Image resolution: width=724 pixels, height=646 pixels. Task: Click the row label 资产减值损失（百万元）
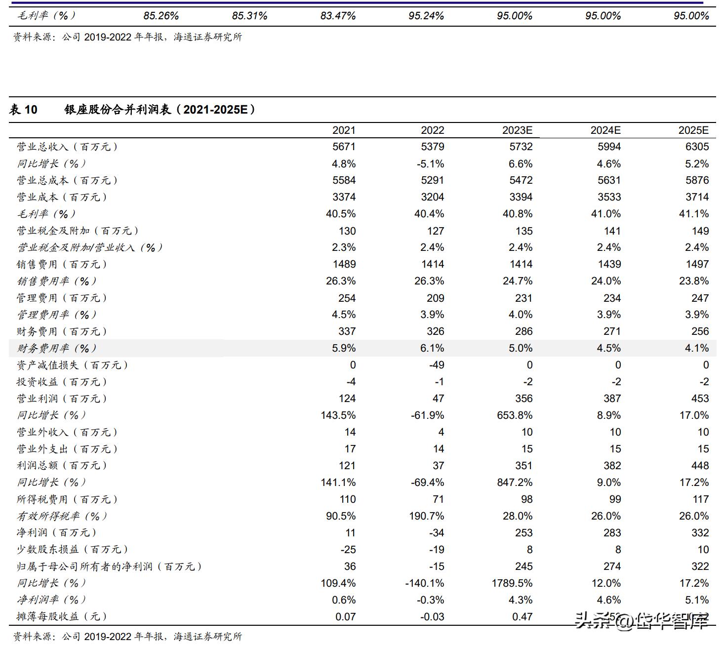coord(73,365)
